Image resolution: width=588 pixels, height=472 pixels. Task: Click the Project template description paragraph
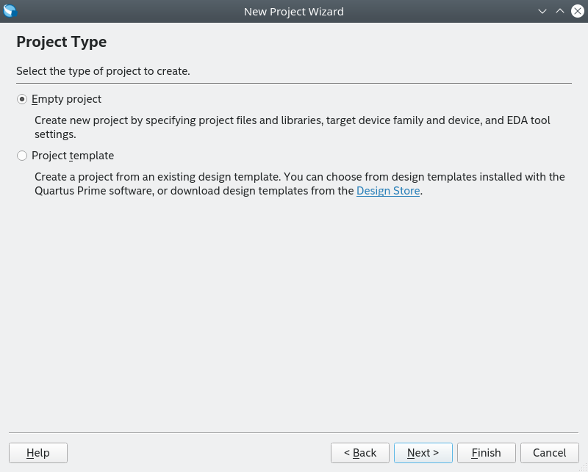click(300, 184)
